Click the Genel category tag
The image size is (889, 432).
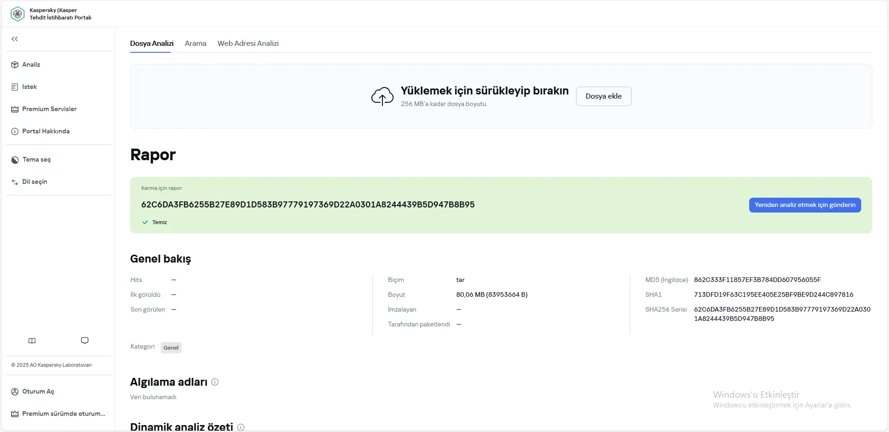point(171,348)
